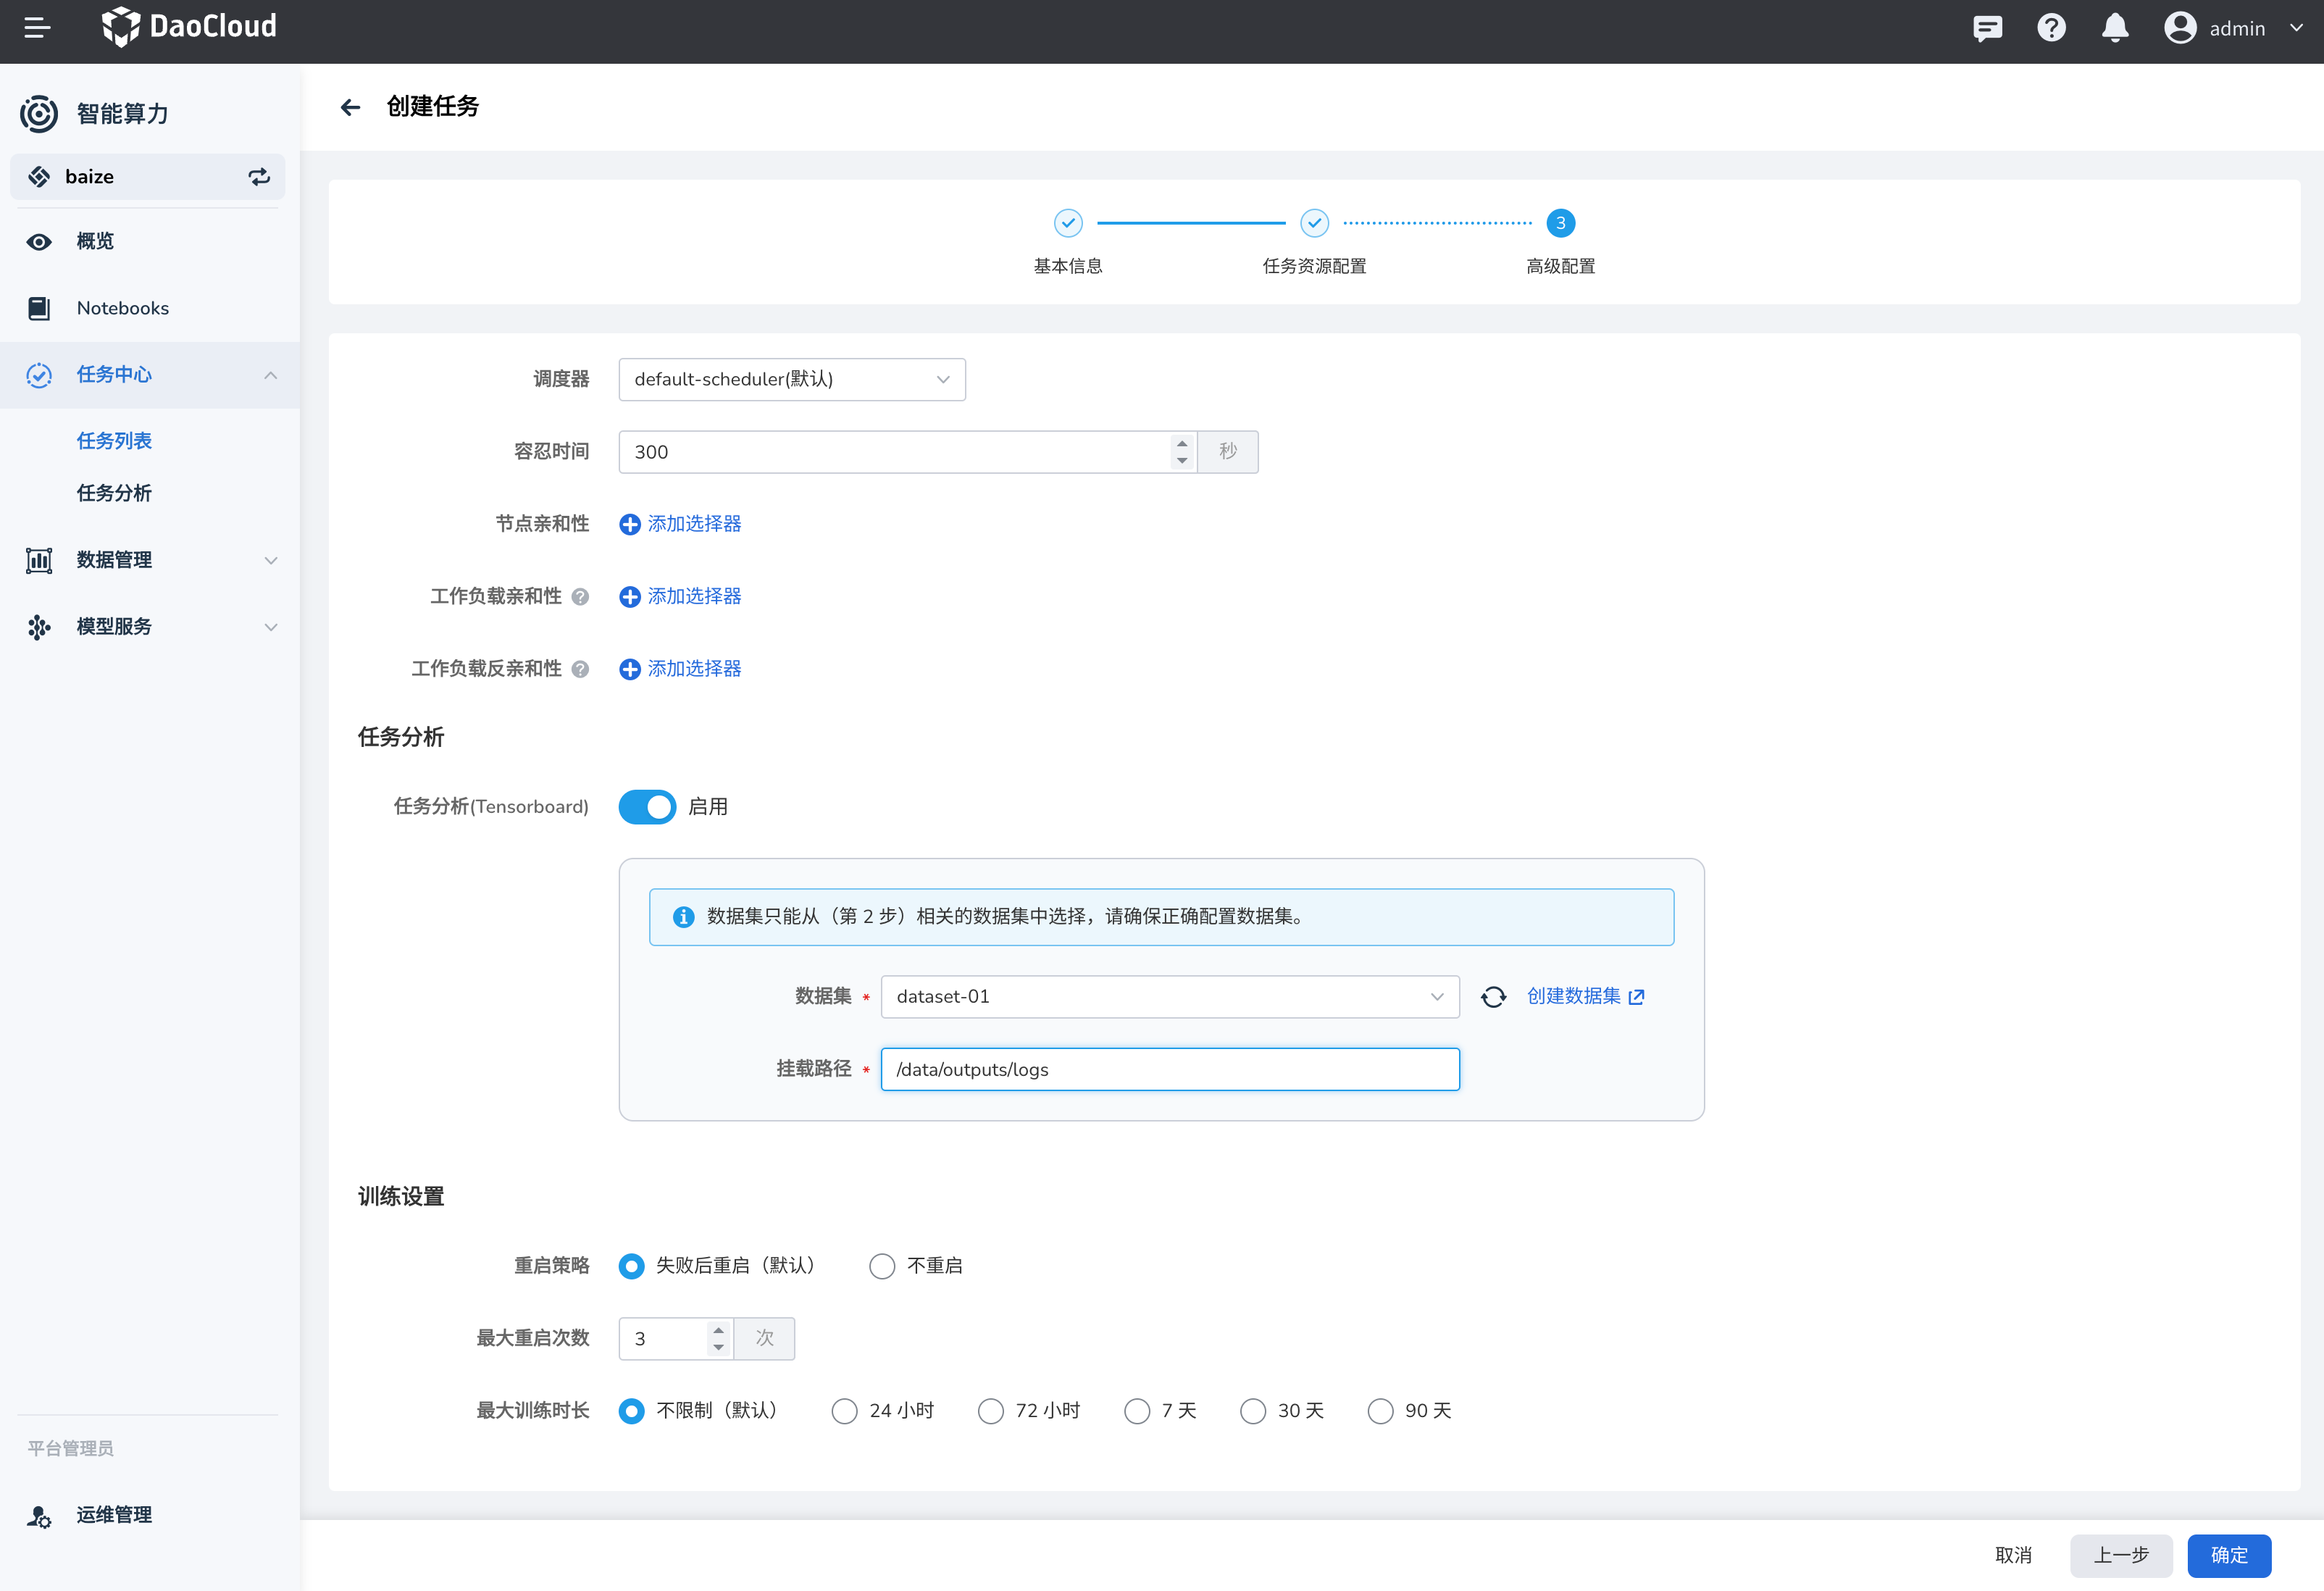Select the 不重启 restart policy

882,1266
